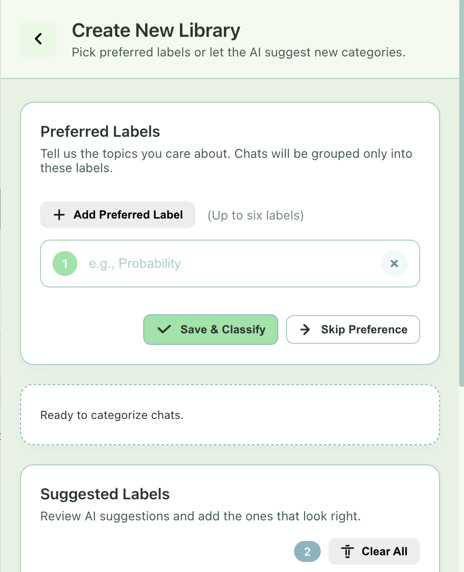Add another label via Add Preferred Label
This screenshot has height=572, width=464.
pos(117,215)
